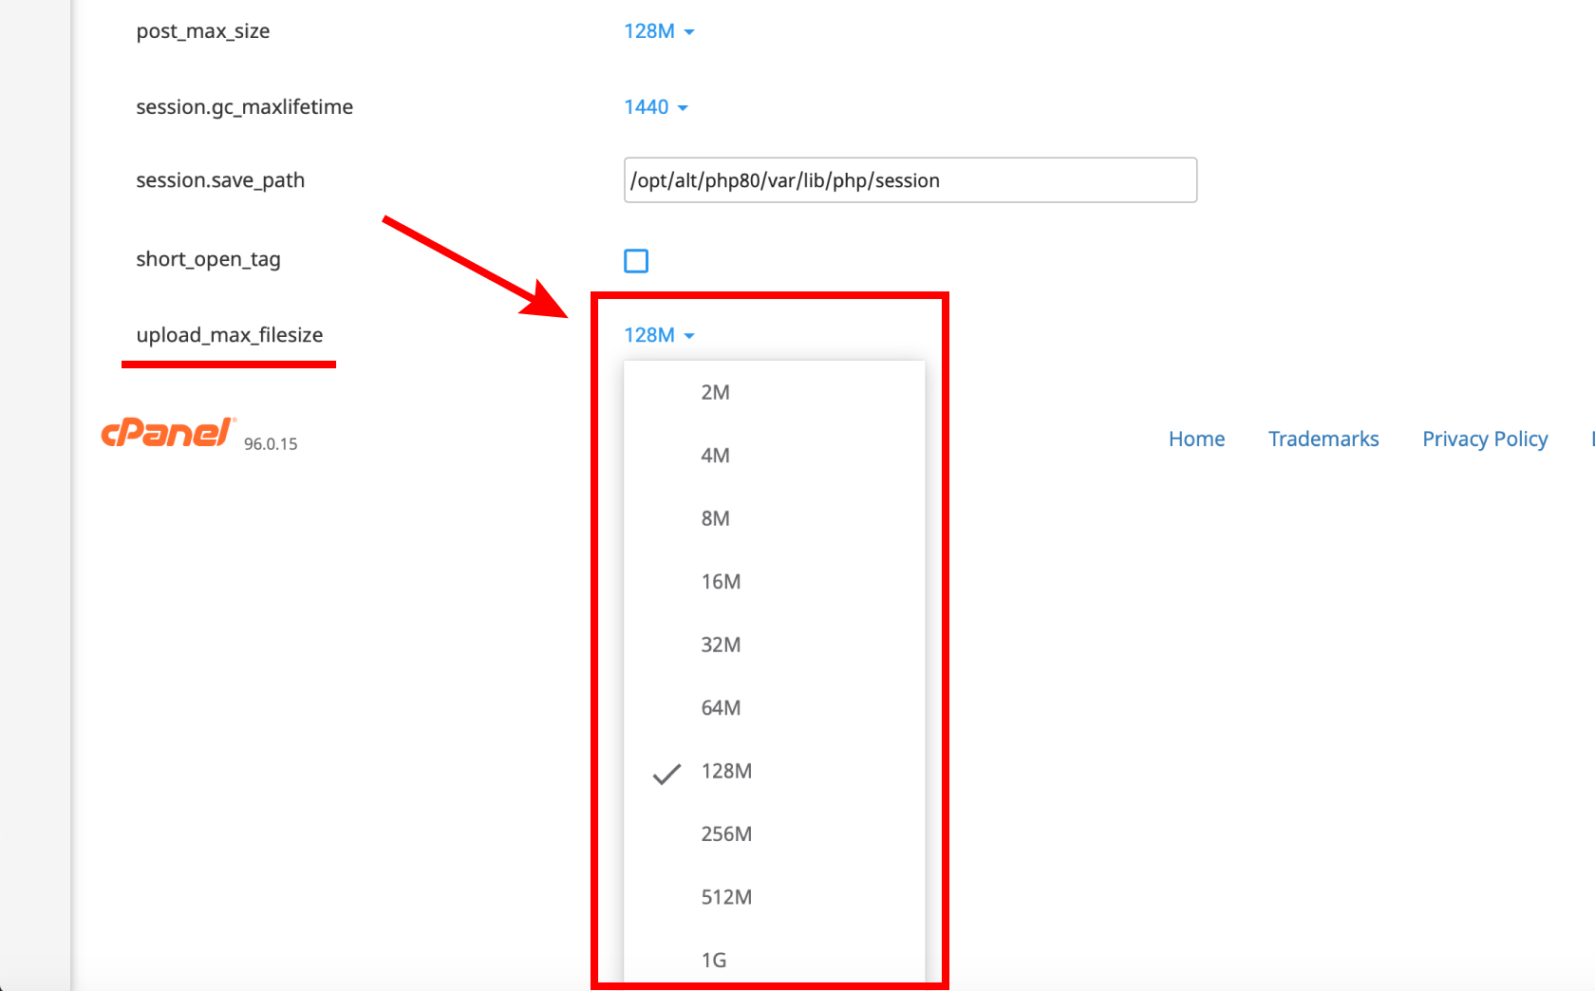The height and width of the screenshot is (991, 1595).
Task: Click the post_max_size label
Action: (203, 31)
